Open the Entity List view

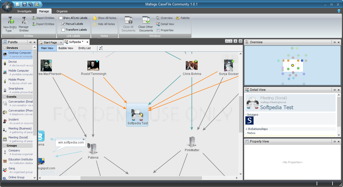[85, 48]
